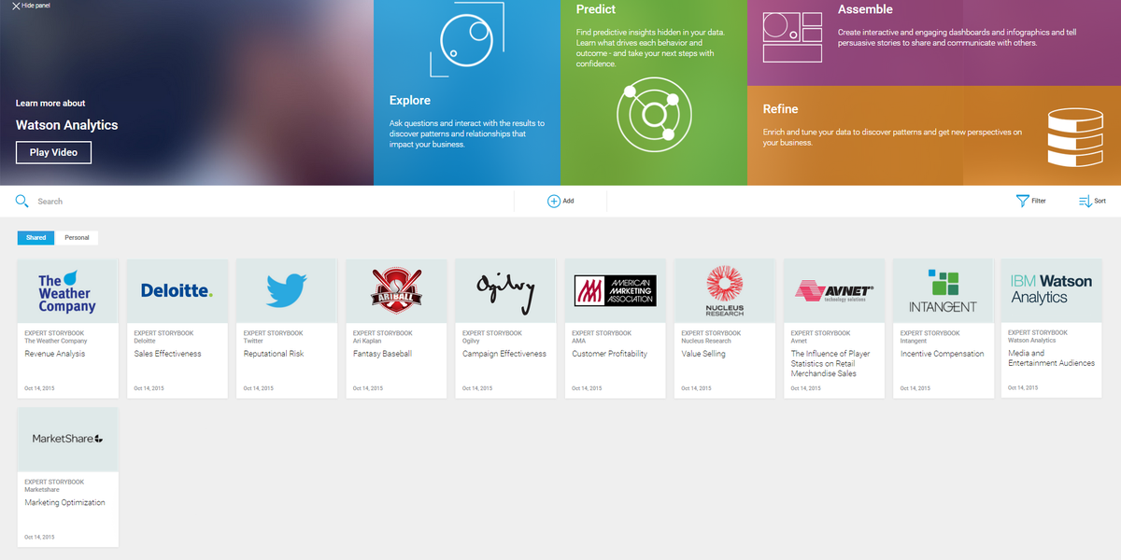Click the Assemble tile heading

point(865,9)
